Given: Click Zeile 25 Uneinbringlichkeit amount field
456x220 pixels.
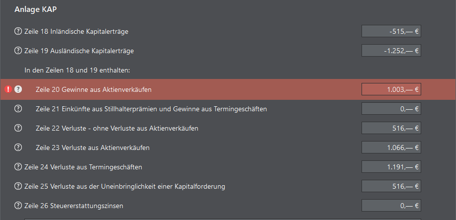Looking at the screenshot, I should coord(391,186).
